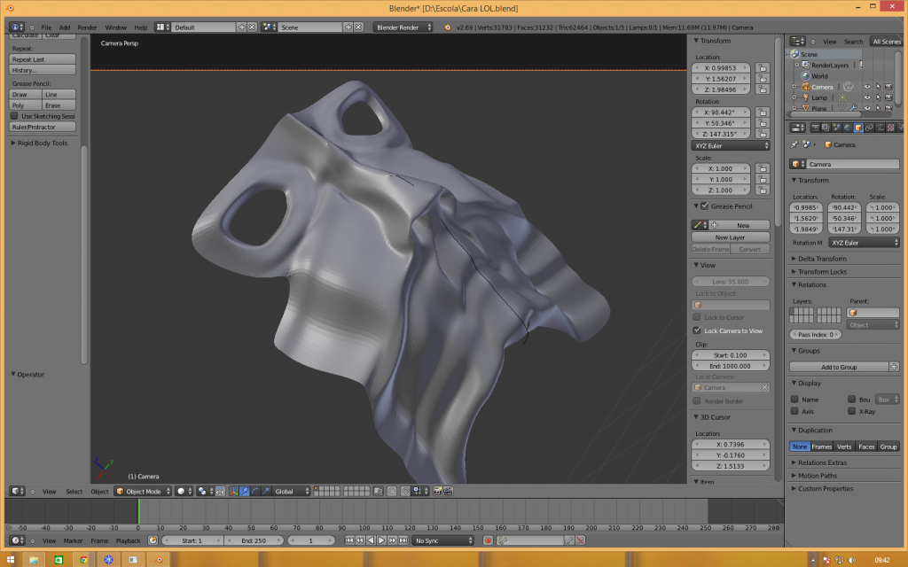Click the New Layer button

coord(730,237)
